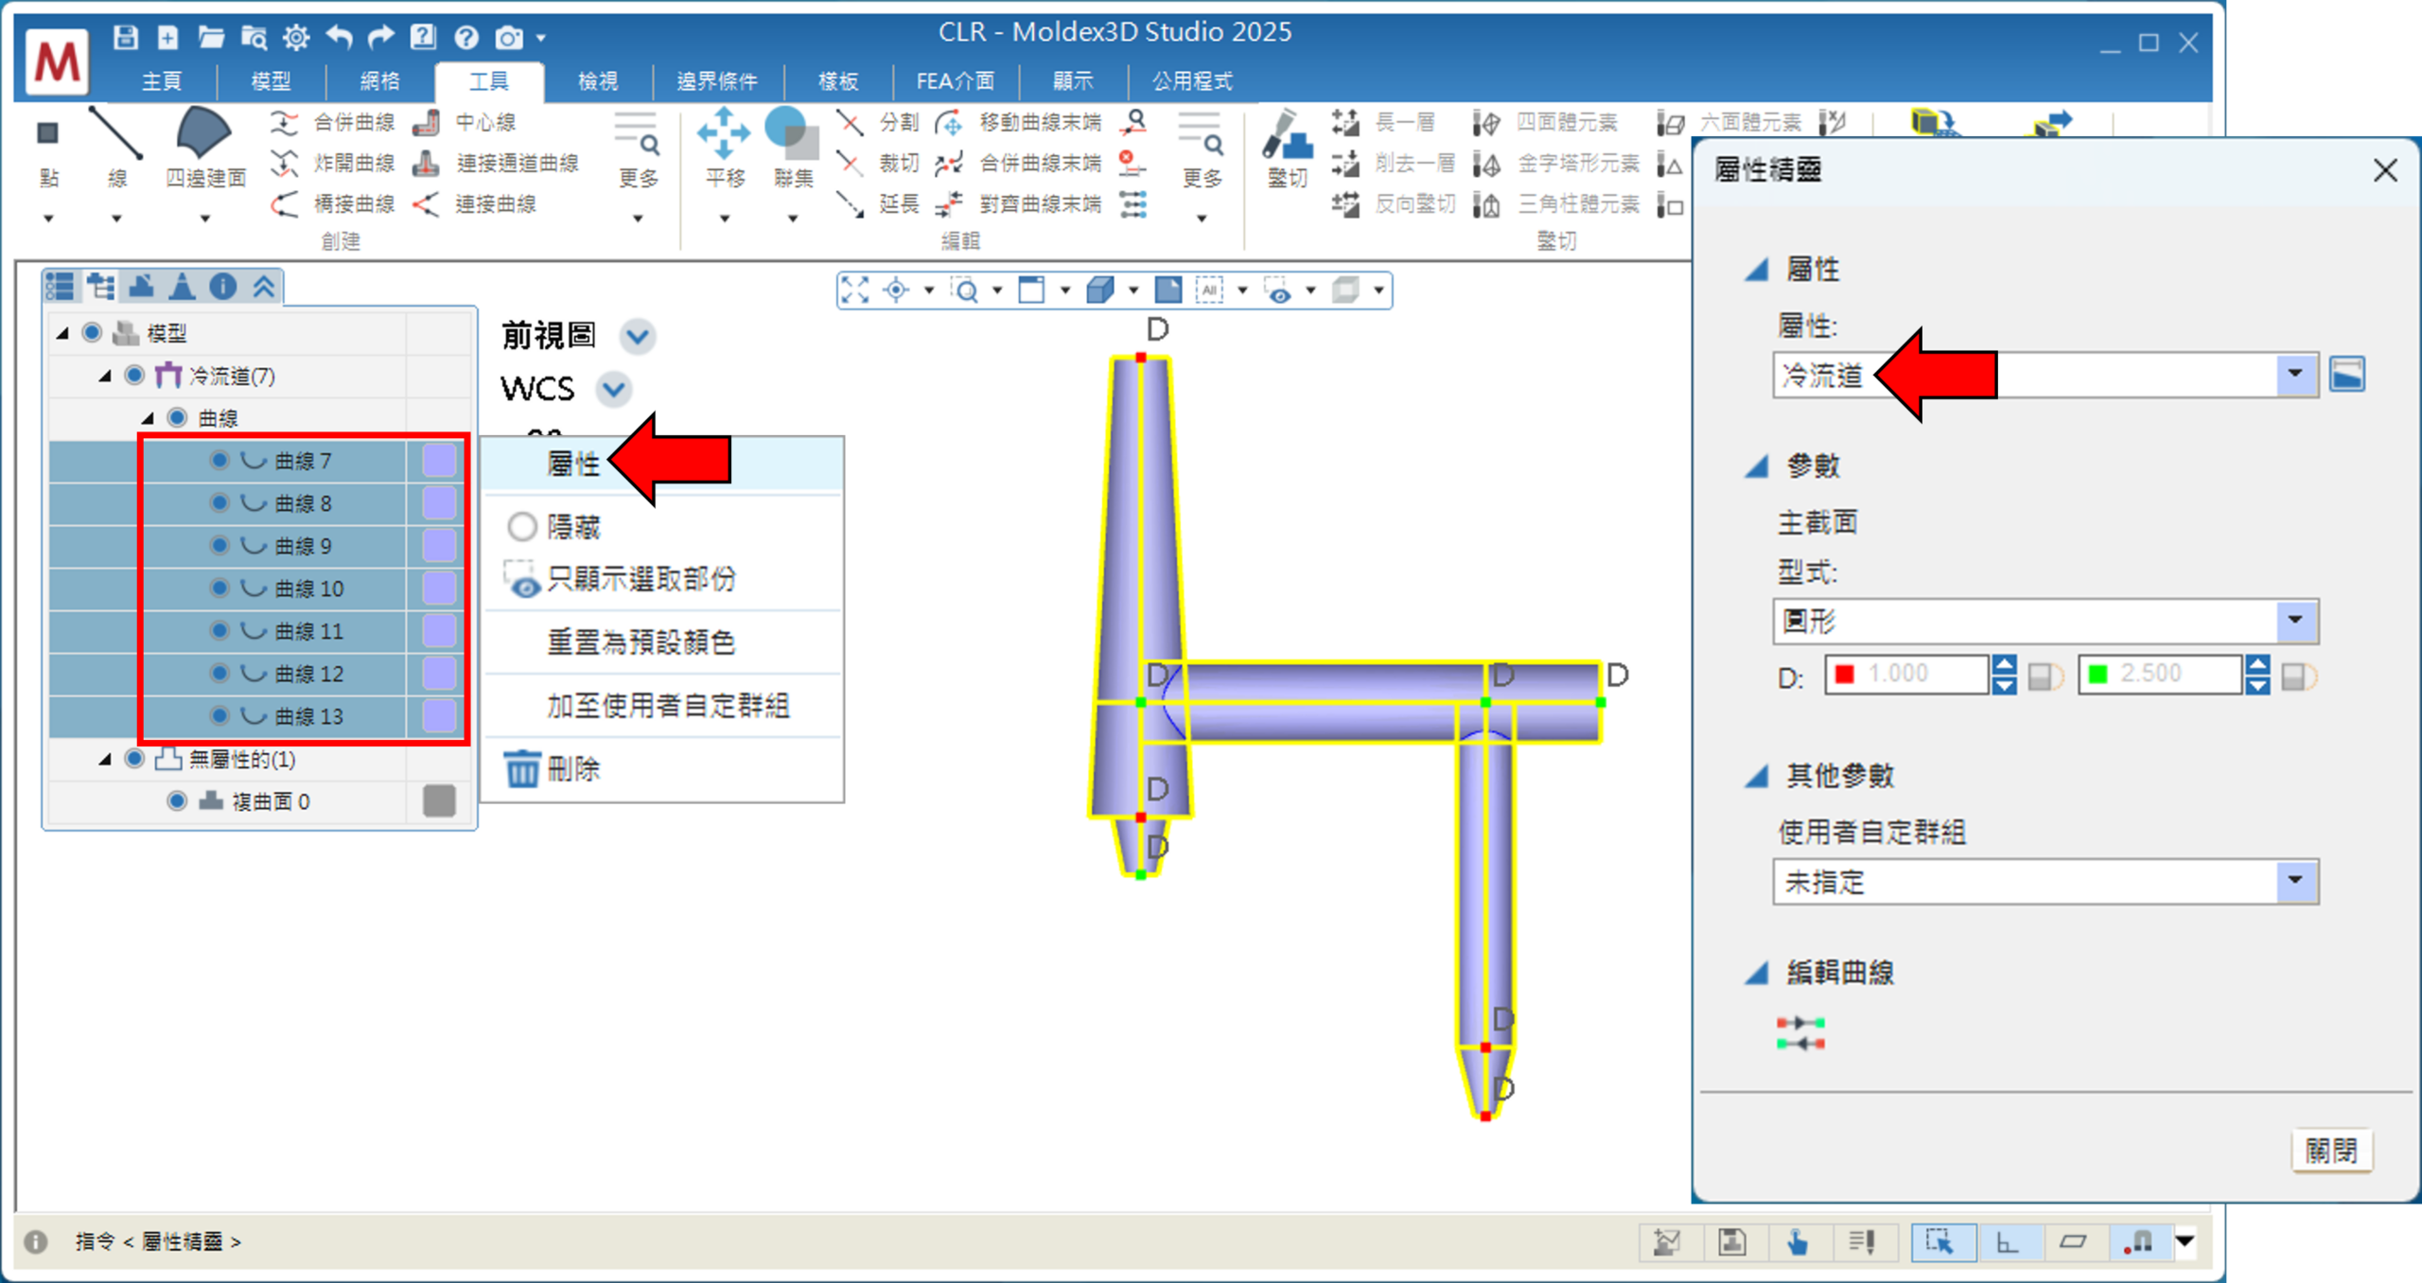Click the 關閉 button in attribute wizard
The image size is (2422, 1283).
pyautogui.click(x=2330, y=1151)
